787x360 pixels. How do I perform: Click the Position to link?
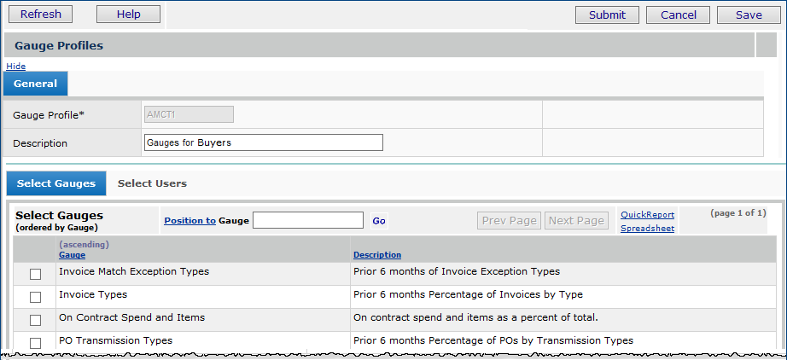click(189, 220)
